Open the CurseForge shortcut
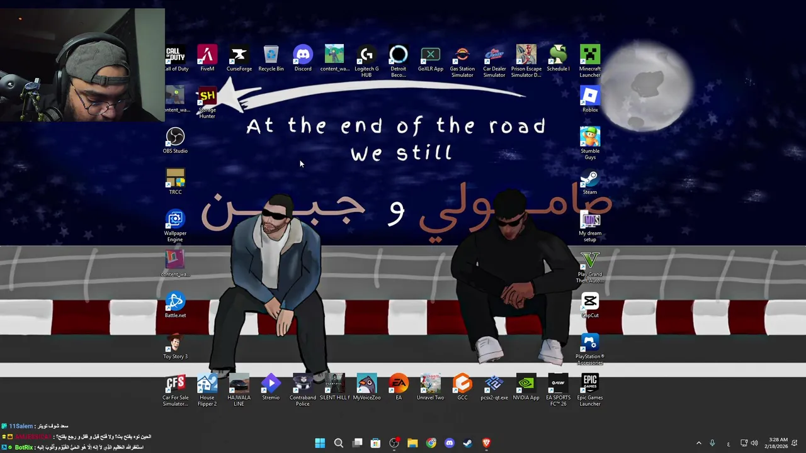Screen dimensions: 806x453 coord(239,59)
